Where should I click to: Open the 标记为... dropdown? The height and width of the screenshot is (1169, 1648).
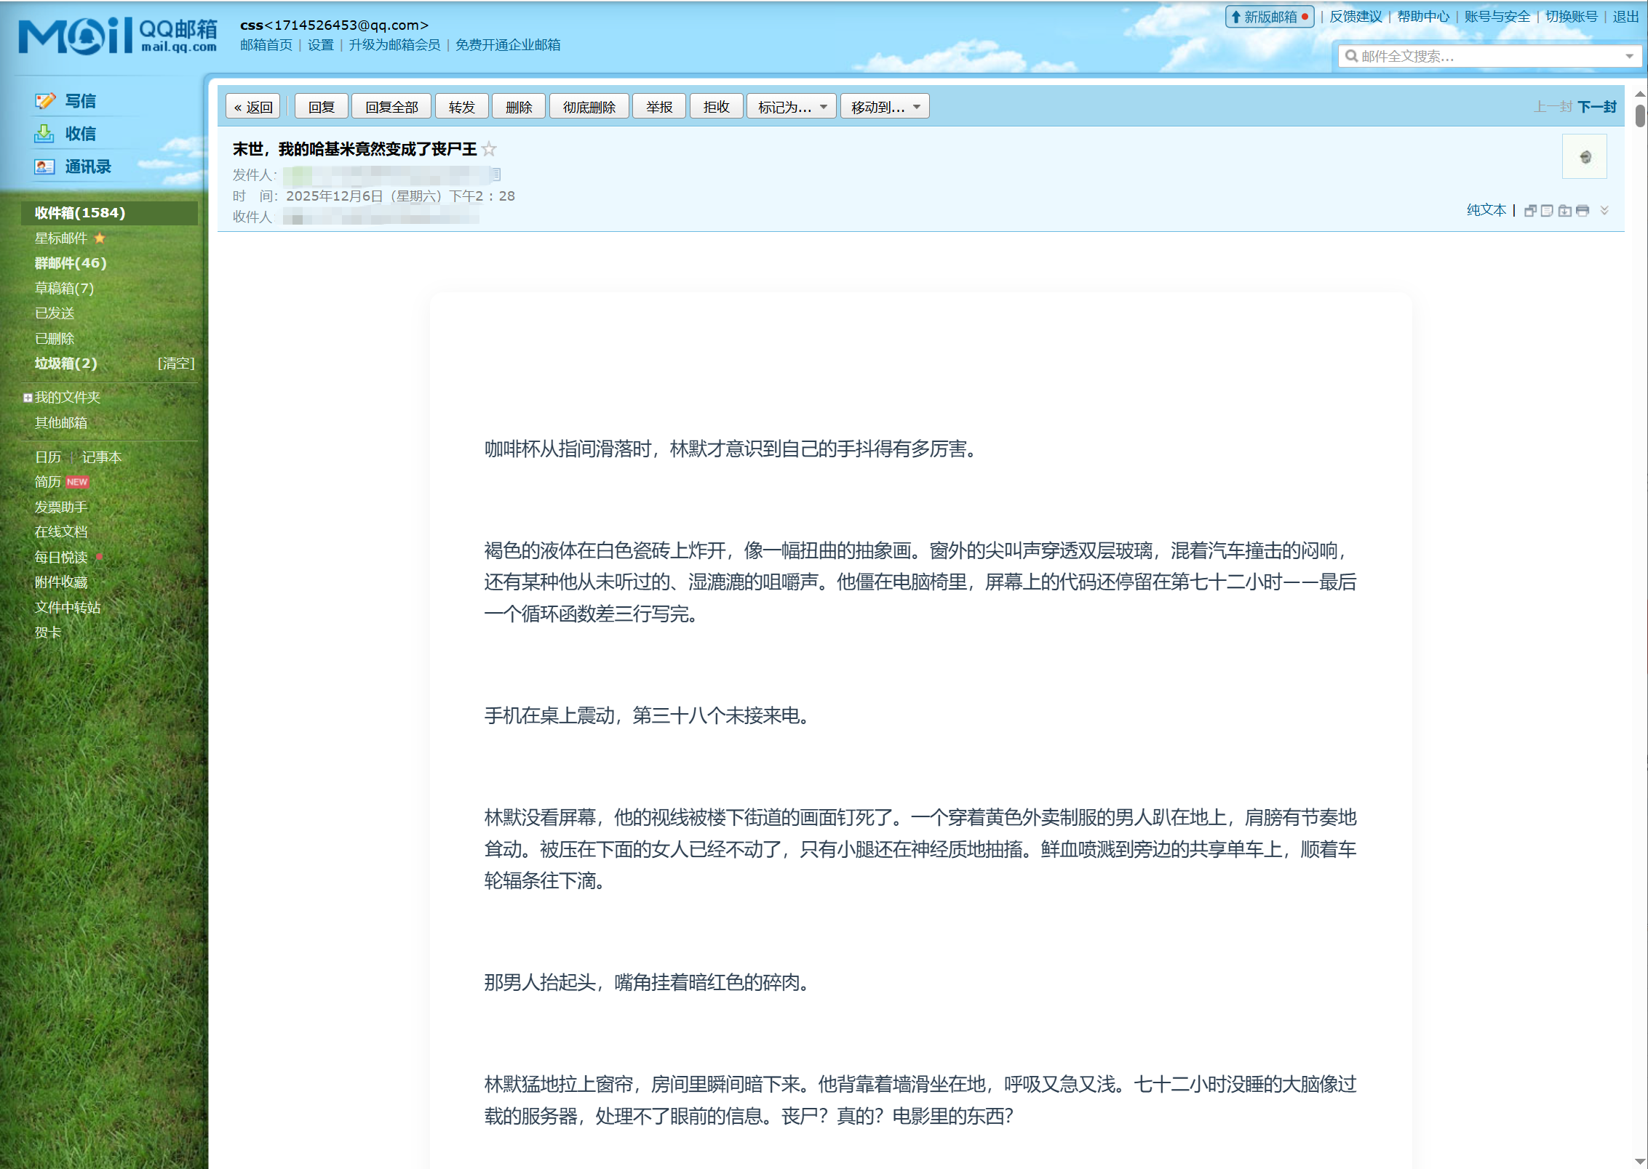[x=791, y=107]
